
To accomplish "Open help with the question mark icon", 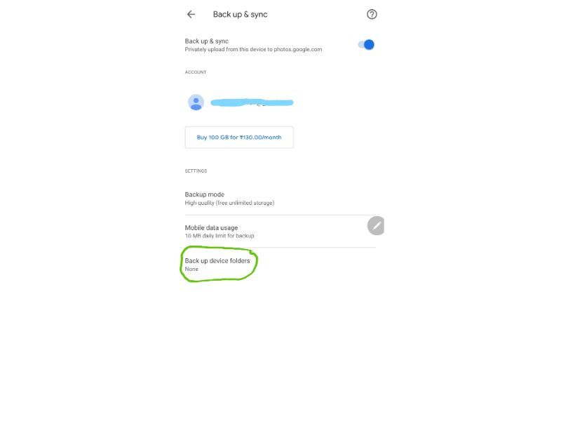I will tap(372, 14).
